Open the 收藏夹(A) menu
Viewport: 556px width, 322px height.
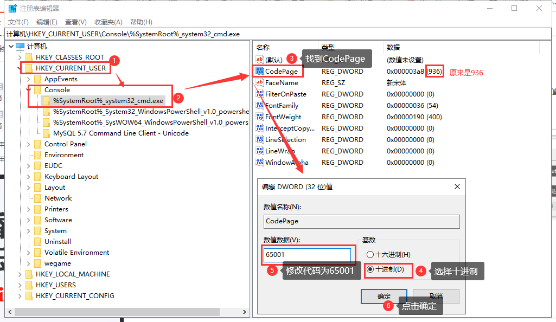[x=108, y=22]
